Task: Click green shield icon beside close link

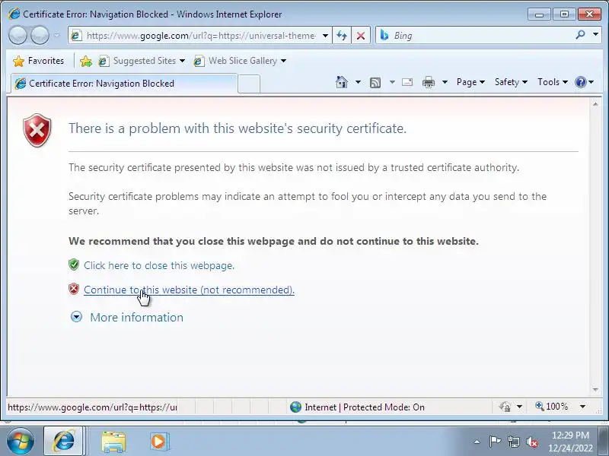Action: point(74,264)
